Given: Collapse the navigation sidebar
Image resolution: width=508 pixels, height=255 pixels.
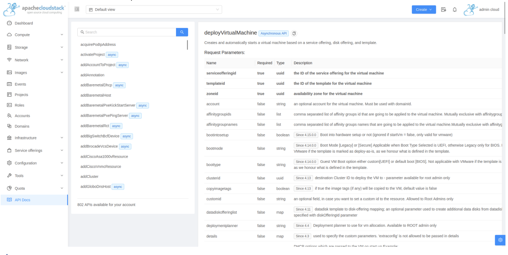Looking at the screenshot, I should (77, 9).
